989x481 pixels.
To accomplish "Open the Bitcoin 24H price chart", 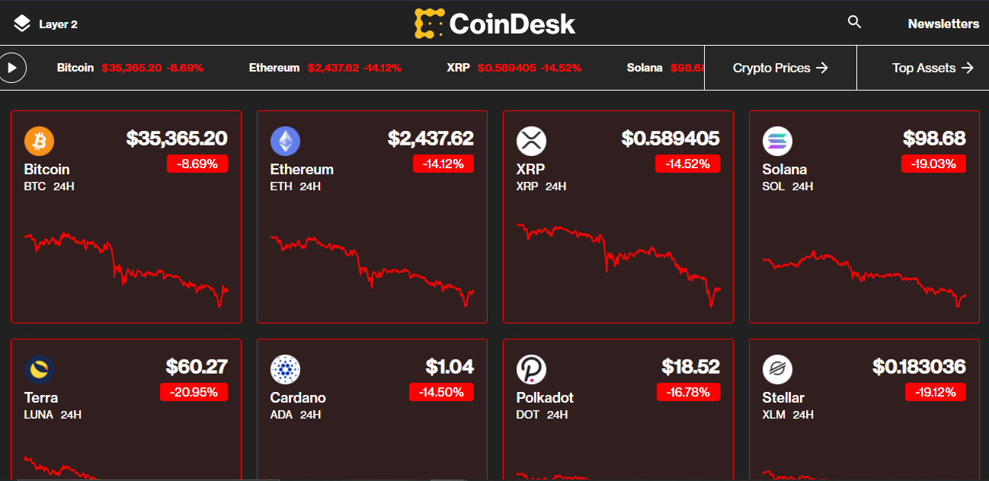I will 126,268.
